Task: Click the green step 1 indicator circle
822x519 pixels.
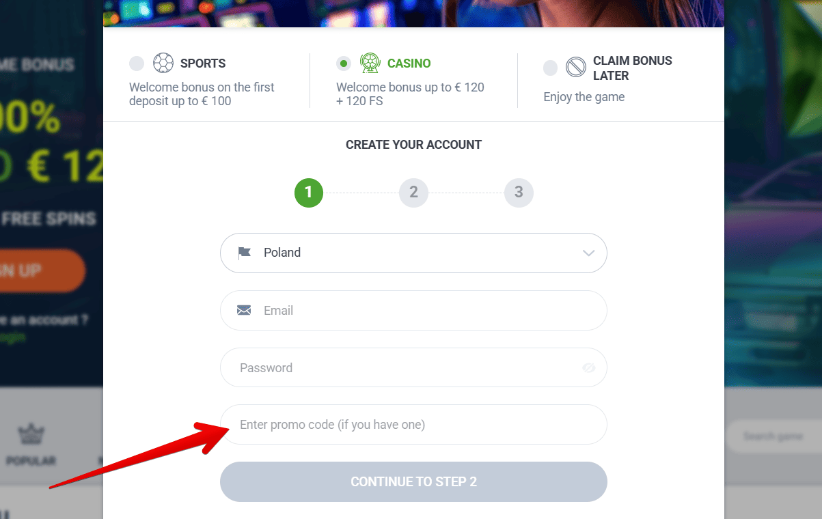Action: (308, 193)
